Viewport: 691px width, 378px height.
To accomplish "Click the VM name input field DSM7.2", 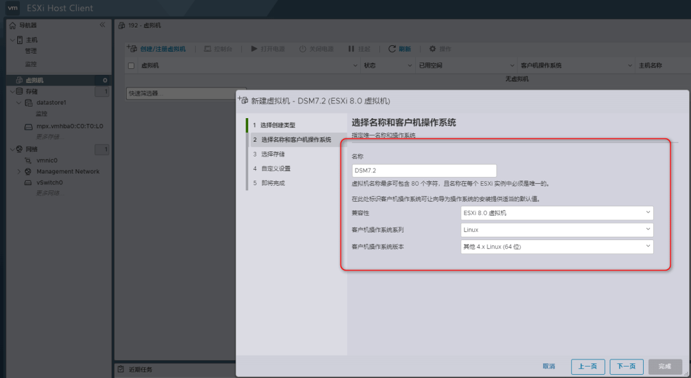I will click(424, 170).
